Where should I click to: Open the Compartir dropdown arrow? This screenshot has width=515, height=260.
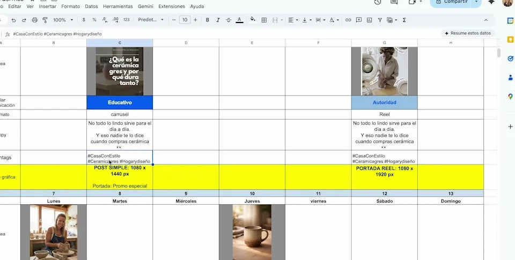[476, 2]
